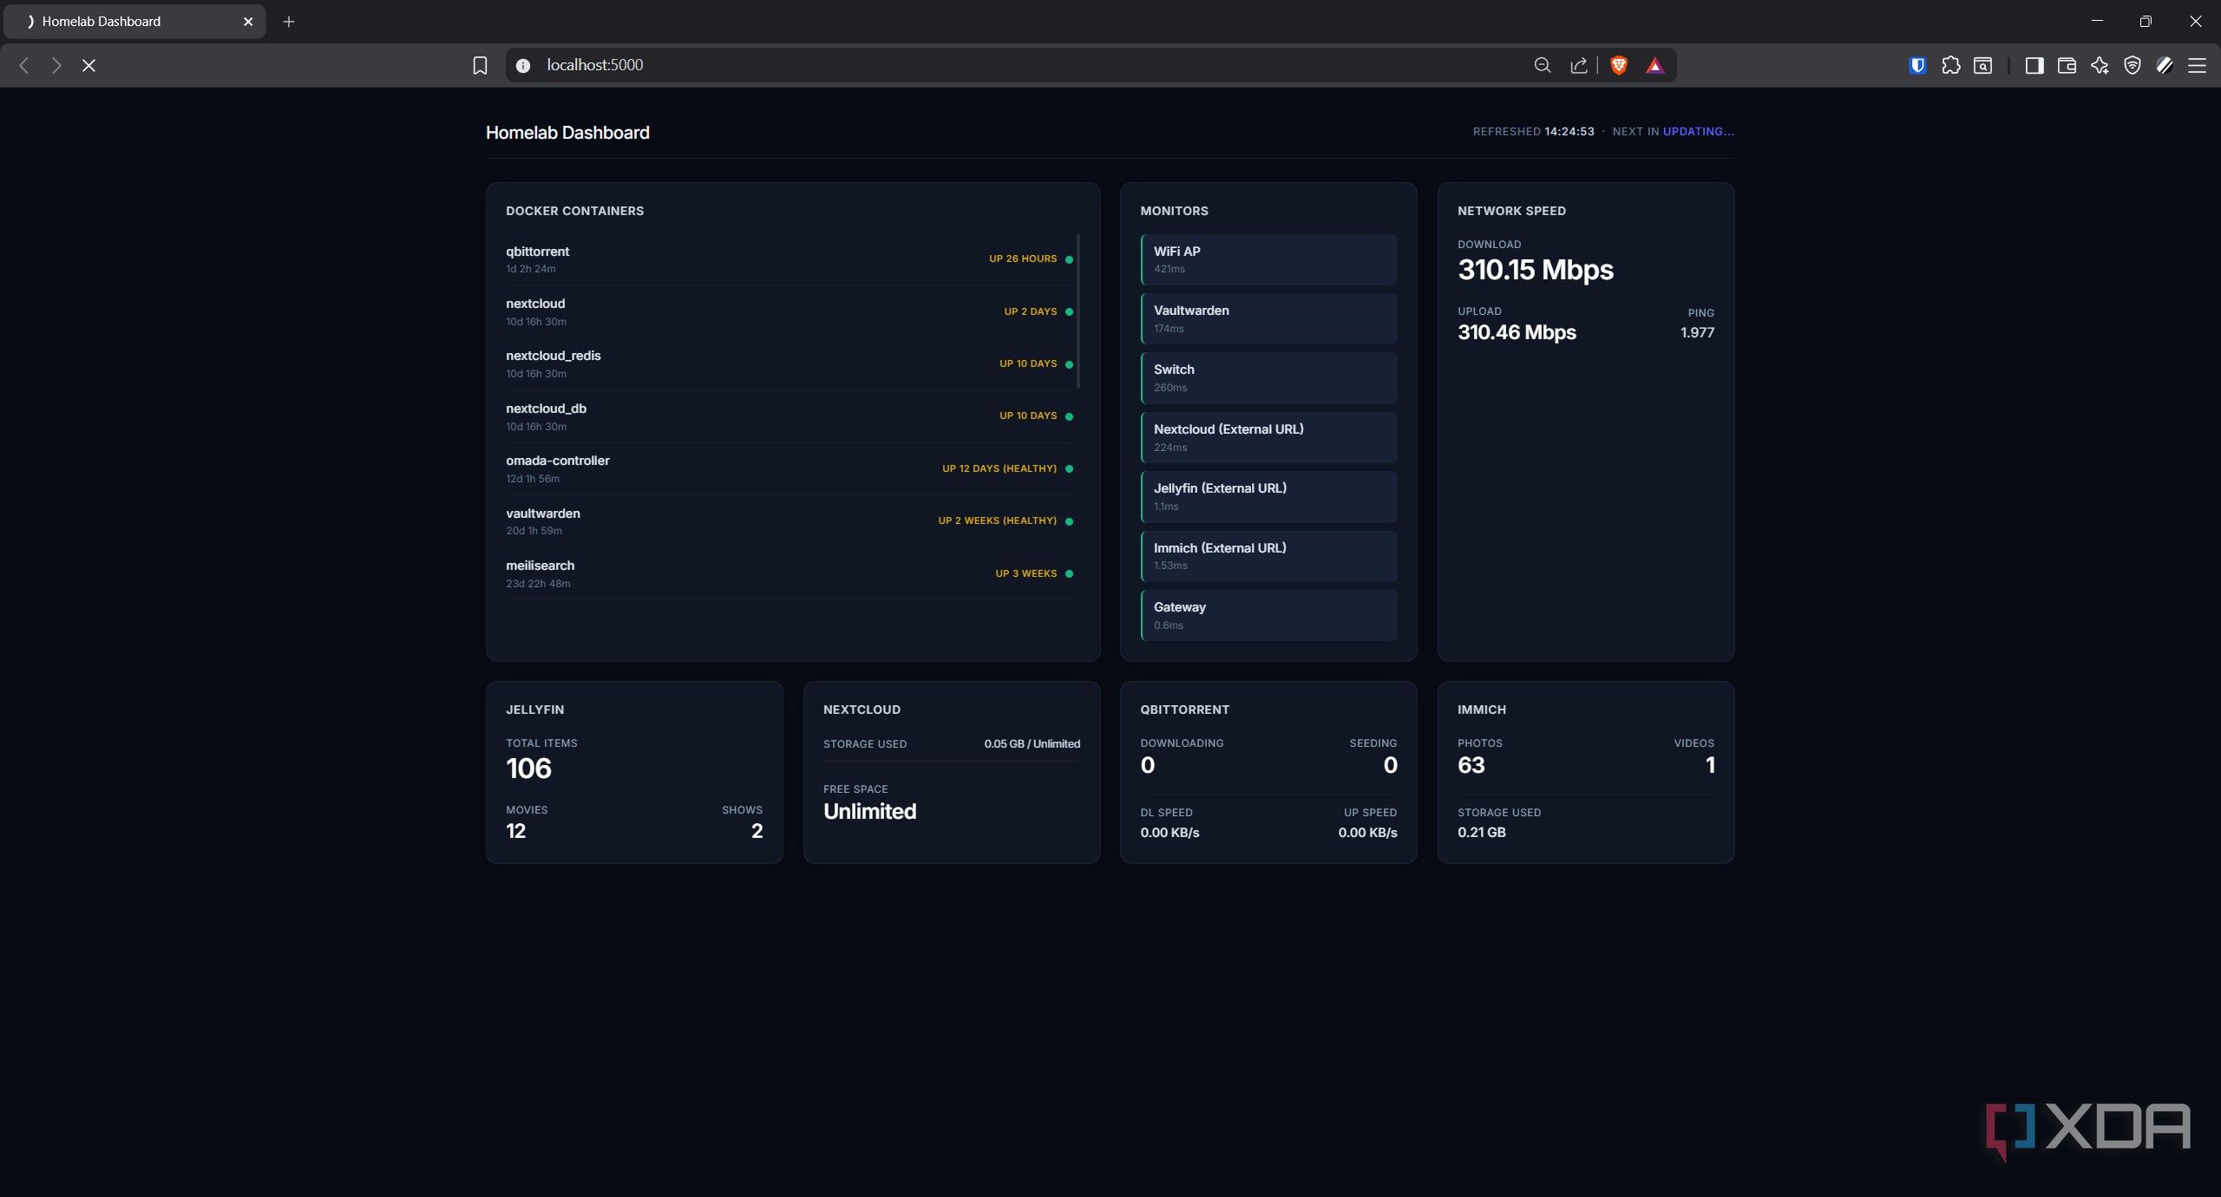Open the browser hamburger menu
Image resolution: width=2221 pixels, height=1197 pixels.
click(2197, 65)
